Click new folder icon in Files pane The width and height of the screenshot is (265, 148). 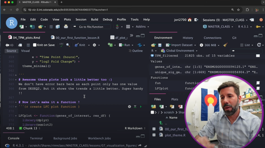click(153, 106)
